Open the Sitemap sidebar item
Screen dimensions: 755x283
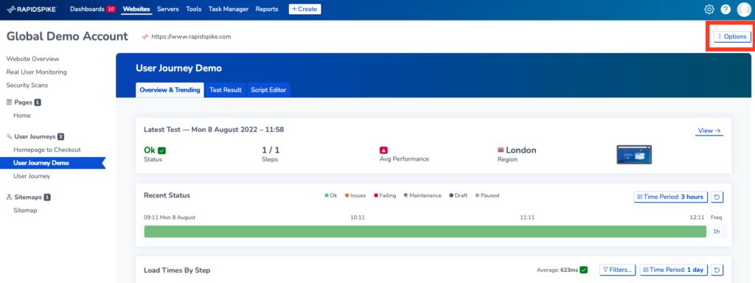(25, 210)
